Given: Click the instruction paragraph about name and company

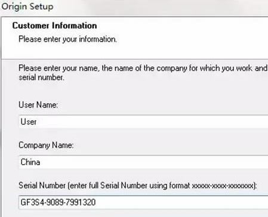Looking at the screenshot, I should tap(143, 73).
